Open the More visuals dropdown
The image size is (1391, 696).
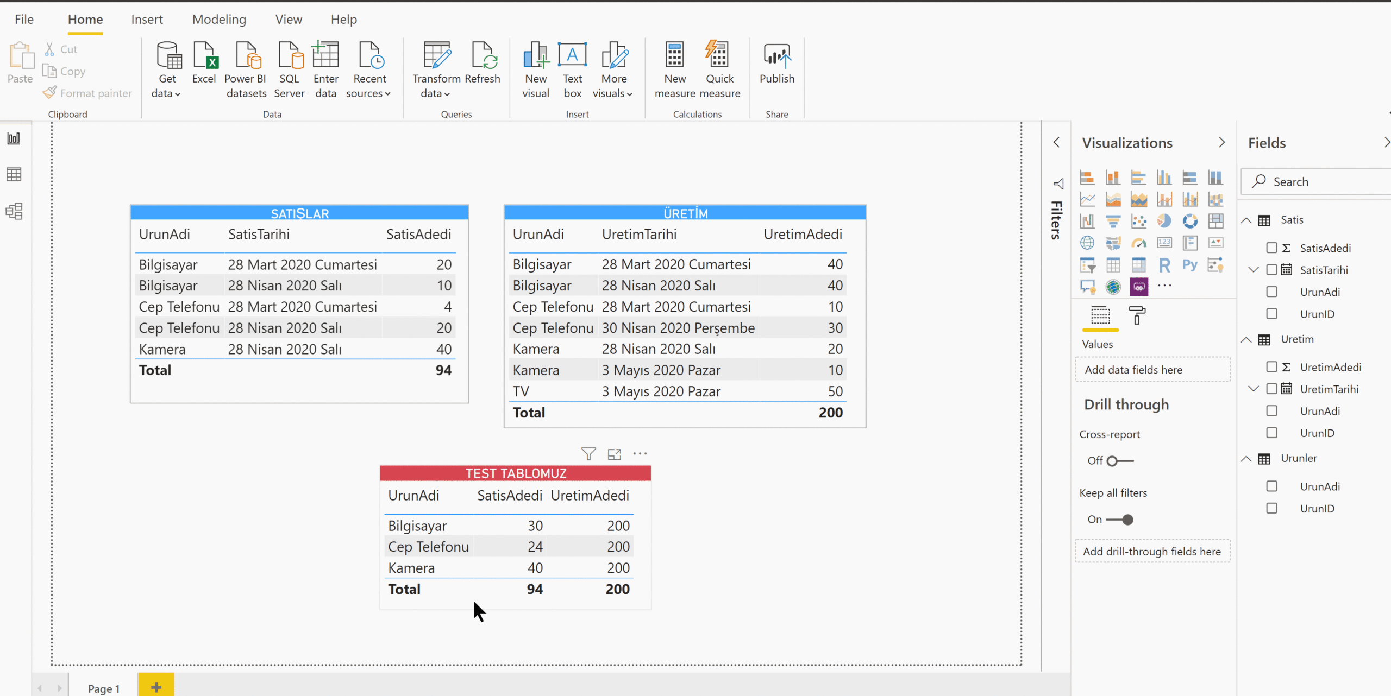[x=613, y=69]
